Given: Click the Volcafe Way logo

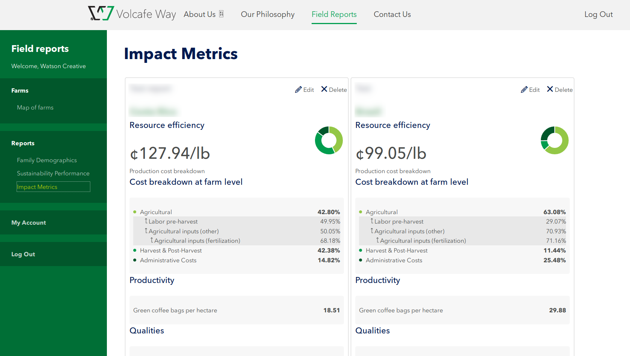Looking at the screenshot, I should click(132, 14).
